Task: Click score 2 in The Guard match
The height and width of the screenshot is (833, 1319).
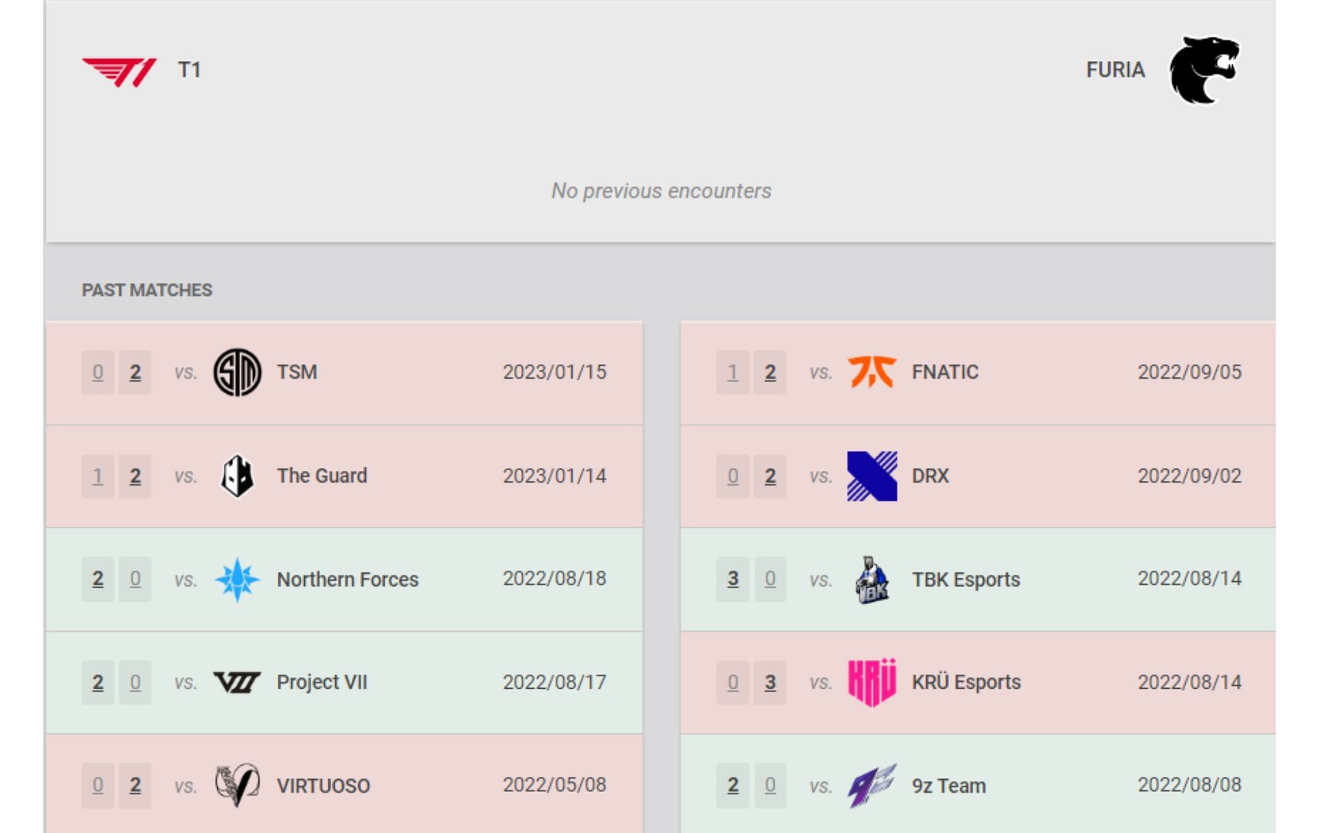Action: [x=135, y=476]
